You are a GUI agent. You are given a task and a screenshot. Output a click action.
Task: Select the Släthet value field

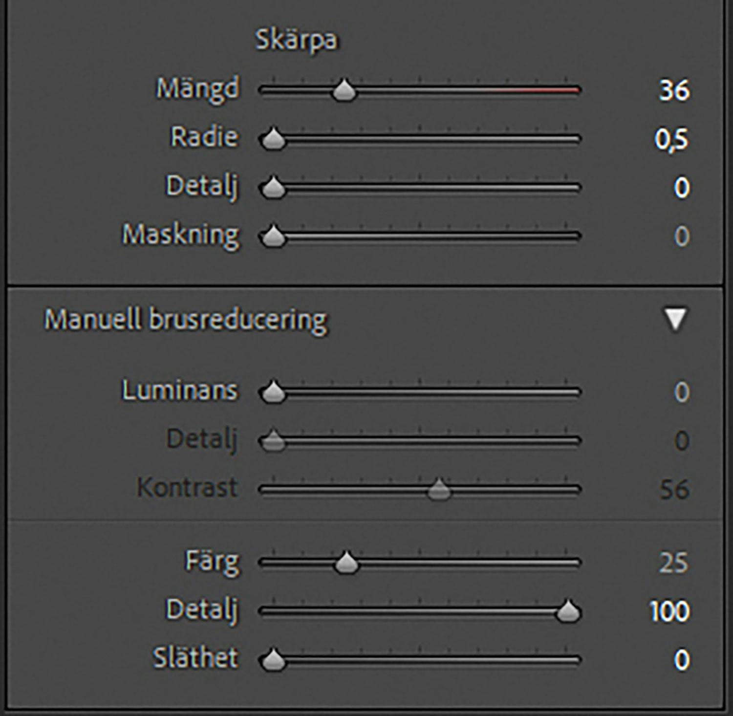point(682,661)
